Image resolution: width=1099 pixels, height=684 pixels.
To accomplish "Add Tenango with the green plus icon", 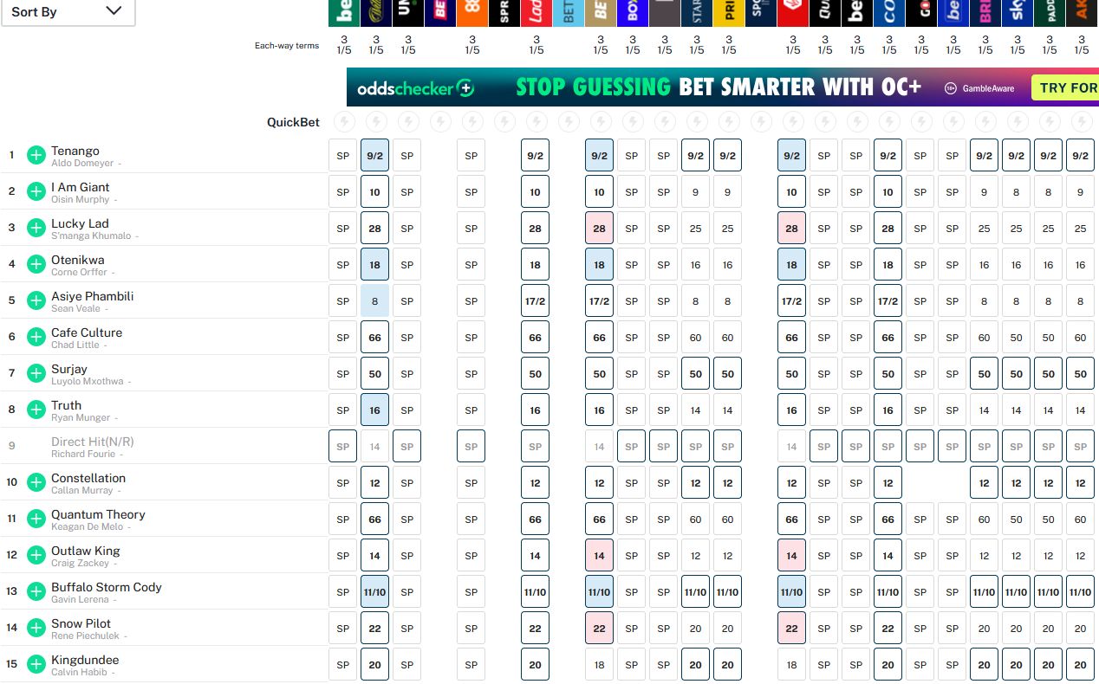I will (x=36, y=156).
